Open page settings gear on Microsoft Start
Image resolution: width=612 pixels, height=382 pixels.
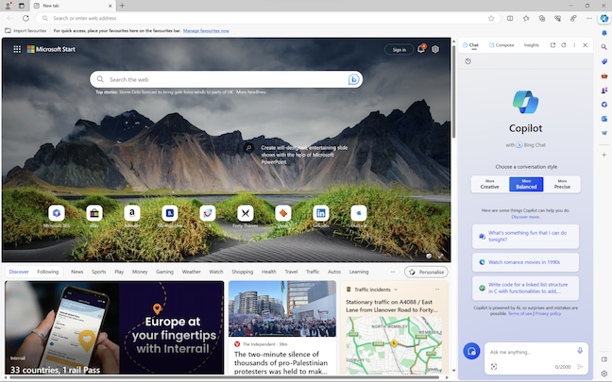coord(435,49)
